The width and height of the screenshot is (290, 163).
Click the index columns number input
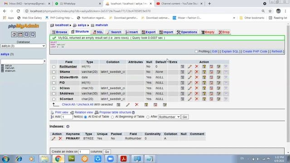click(84, 152)
